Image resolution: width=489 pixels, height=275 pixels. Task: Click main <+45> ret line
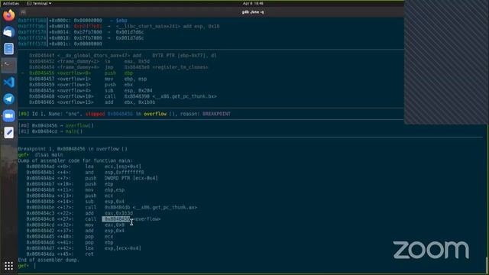click(x=60, y=254)
